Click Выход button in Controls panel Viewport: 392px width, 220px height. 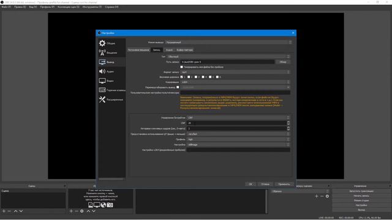coord(361,210)
